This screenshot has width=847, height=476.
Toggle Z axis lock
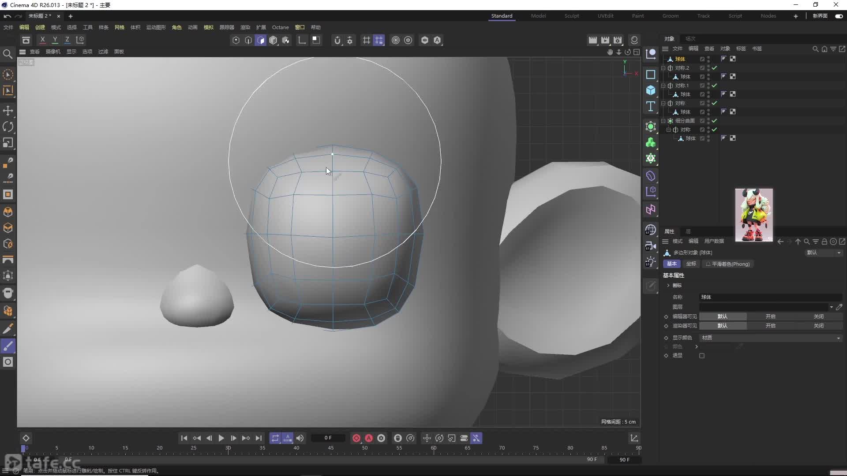(x=67, y=40)
